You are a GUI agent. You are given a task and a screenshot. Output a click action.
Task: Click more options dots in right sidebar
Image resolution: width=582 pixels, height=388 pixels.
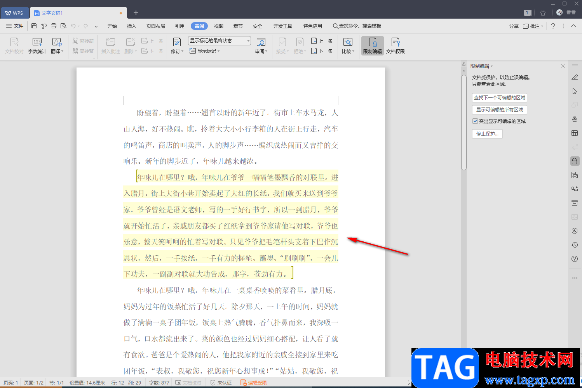575,278
